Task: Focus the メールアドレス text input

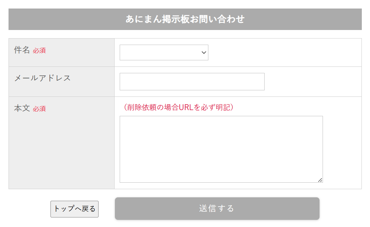Action: (x=192, y=82)
